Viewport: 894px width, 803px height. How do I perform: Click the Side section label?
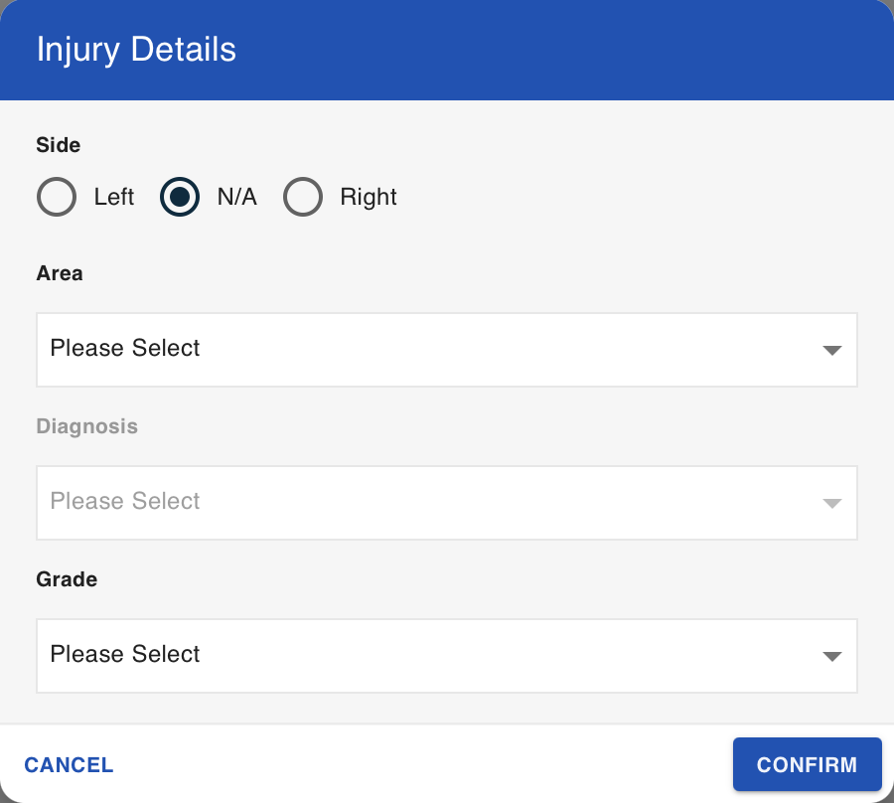pos(59,145)
